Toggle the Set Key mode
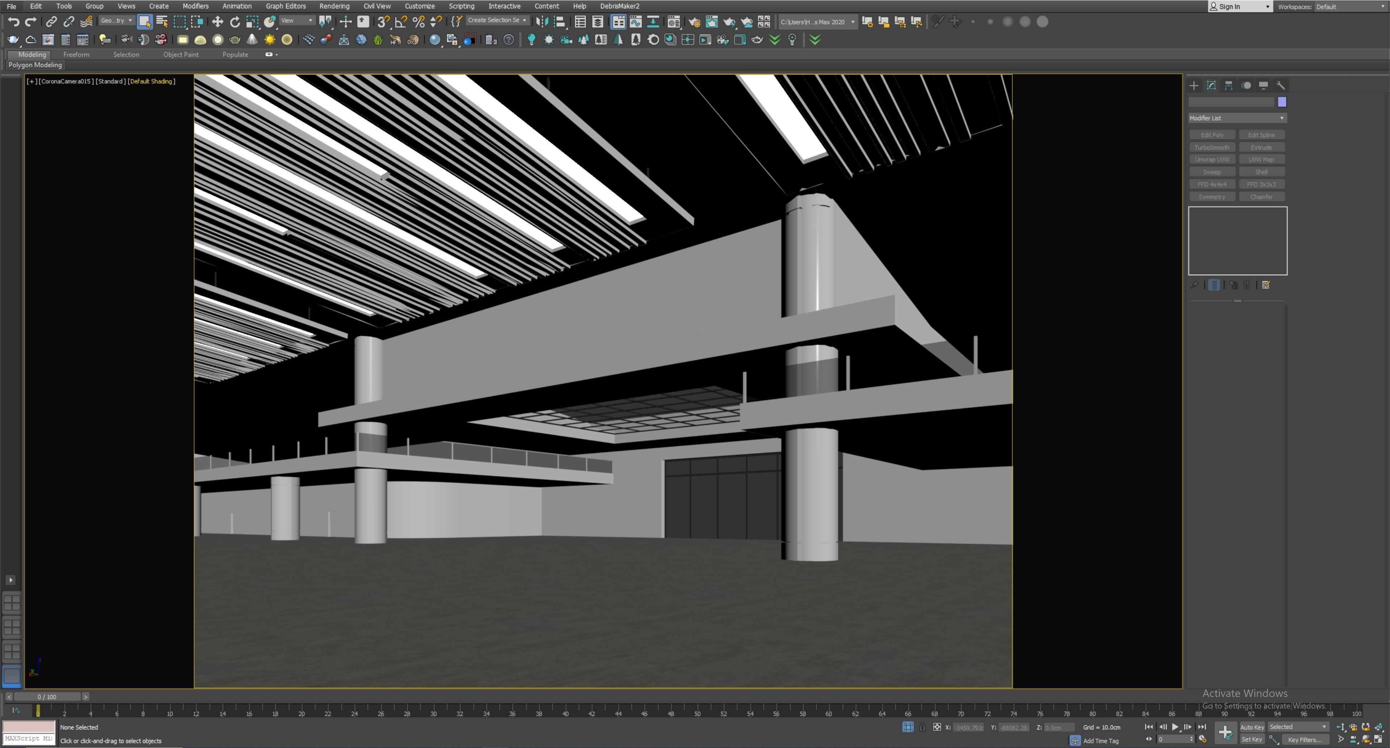This screenshot has width=1390, height=748. pos(1252,739)
